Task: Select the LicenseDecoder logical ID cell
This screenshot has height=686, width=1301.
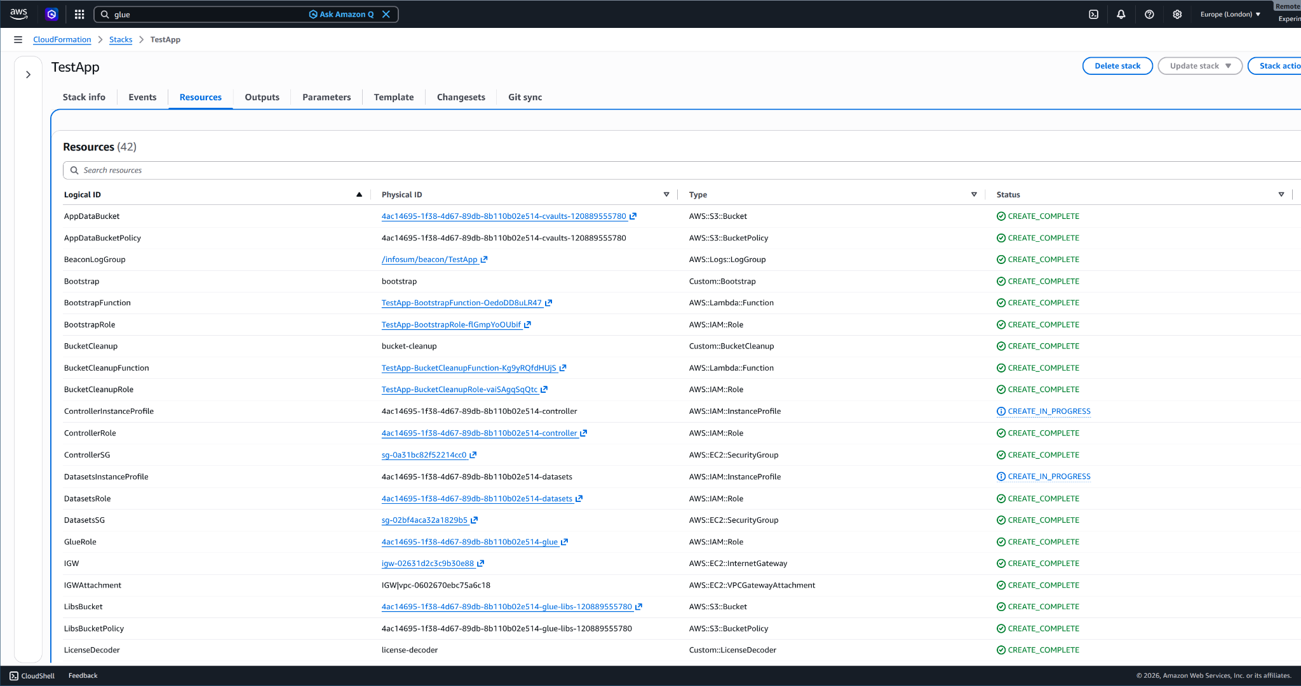Action: [92, 650]
